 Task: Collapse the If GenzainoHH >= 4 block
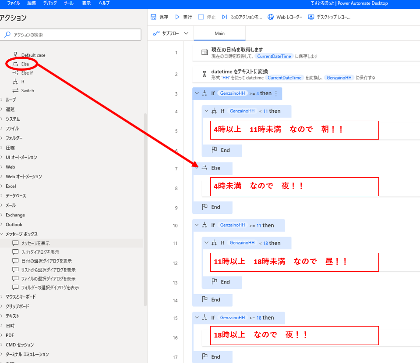pyautogui.click(x=197, y=93)
